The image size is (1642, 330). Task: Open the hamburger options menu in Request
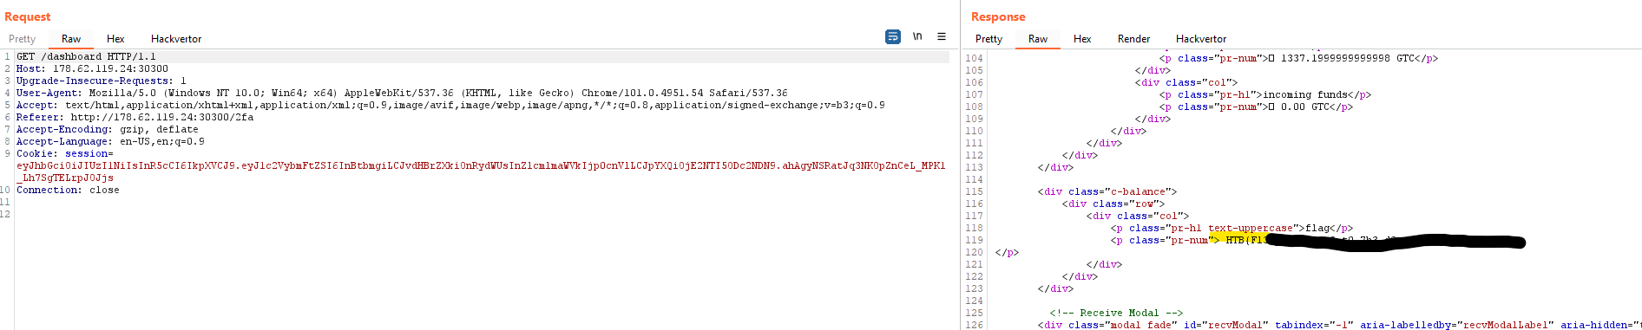point(942,36)
